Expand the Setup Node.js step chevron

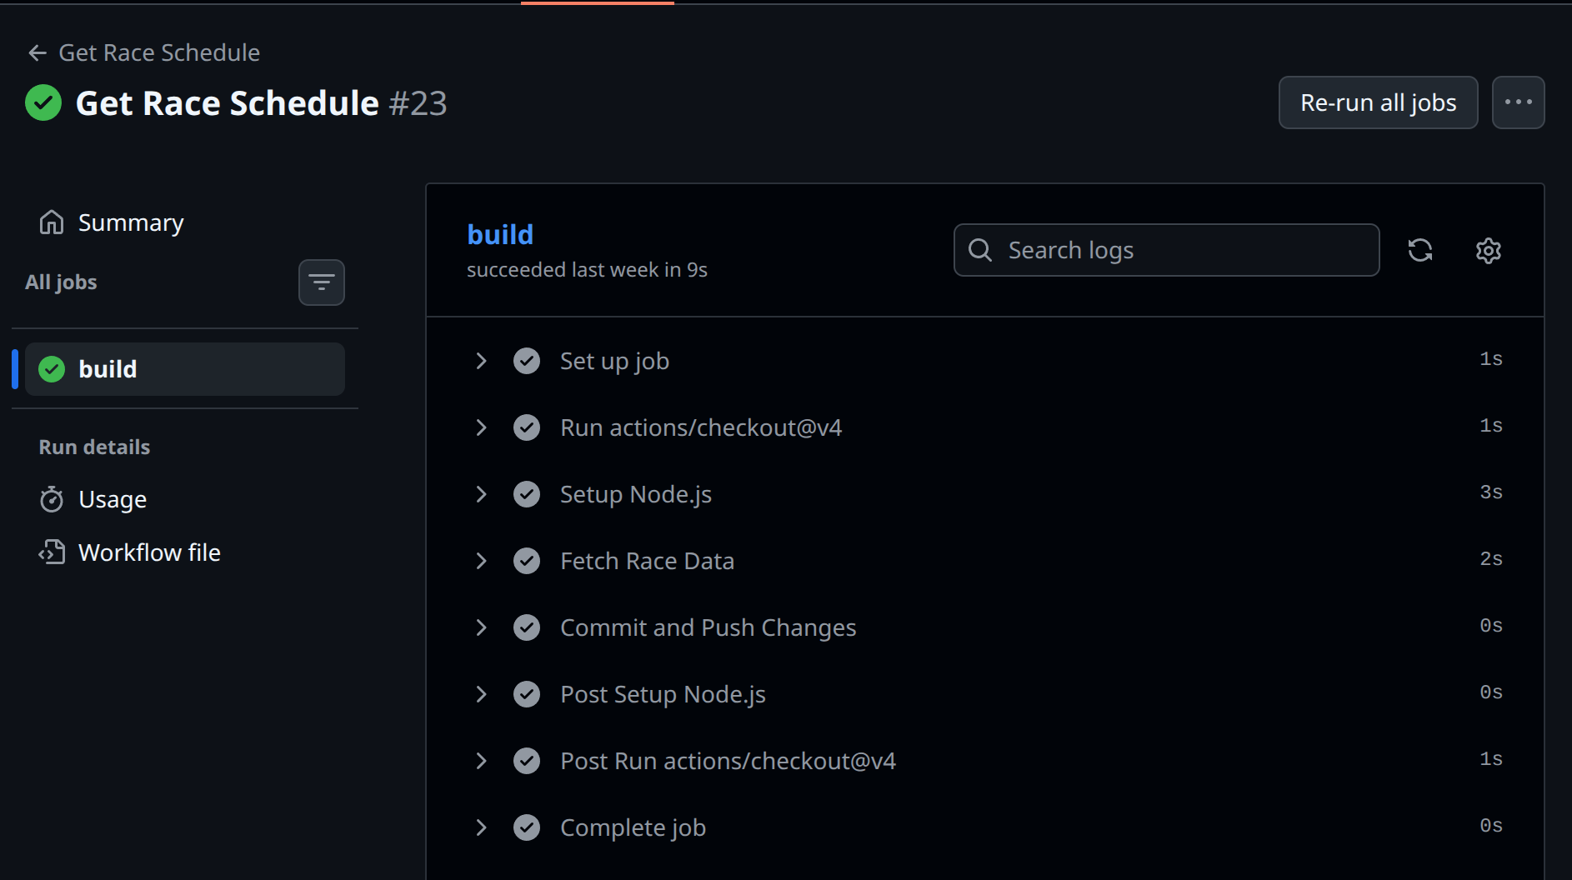(x=481, y=494)
